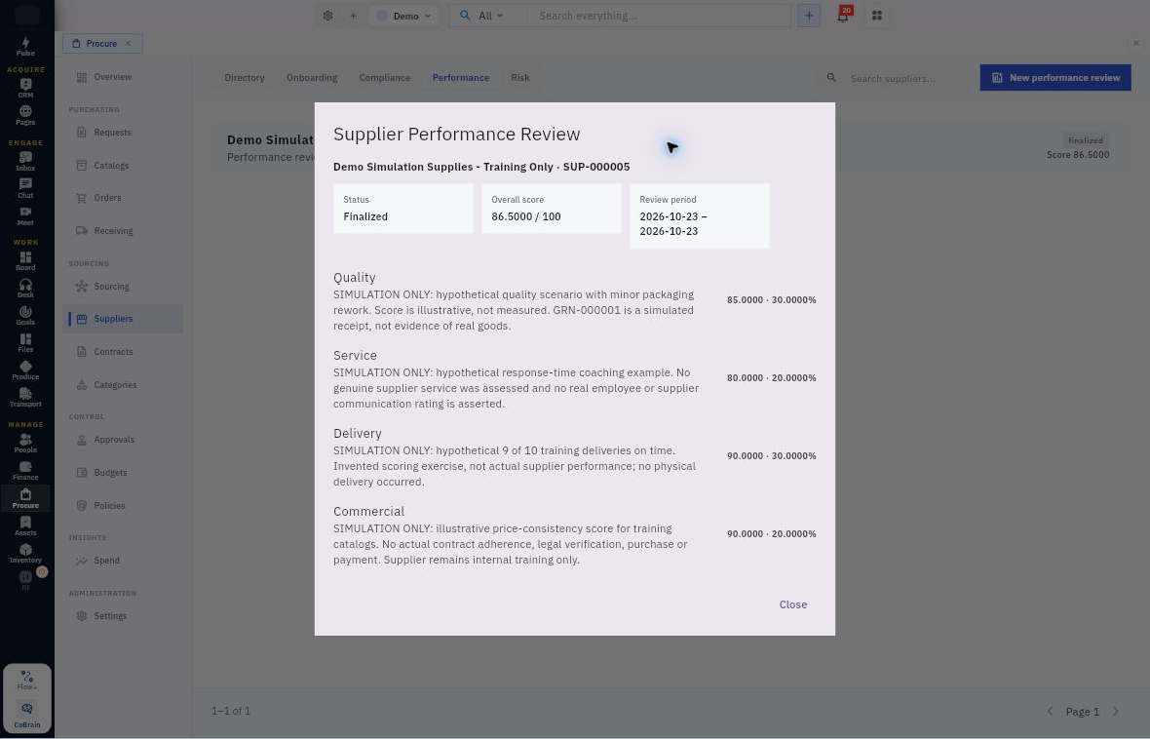Switch to Directory tab
The image size is (1150, 739).
tap(245, 78)
